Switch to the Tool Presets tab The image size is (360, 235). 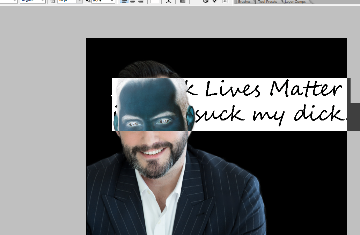coord(267,2)
